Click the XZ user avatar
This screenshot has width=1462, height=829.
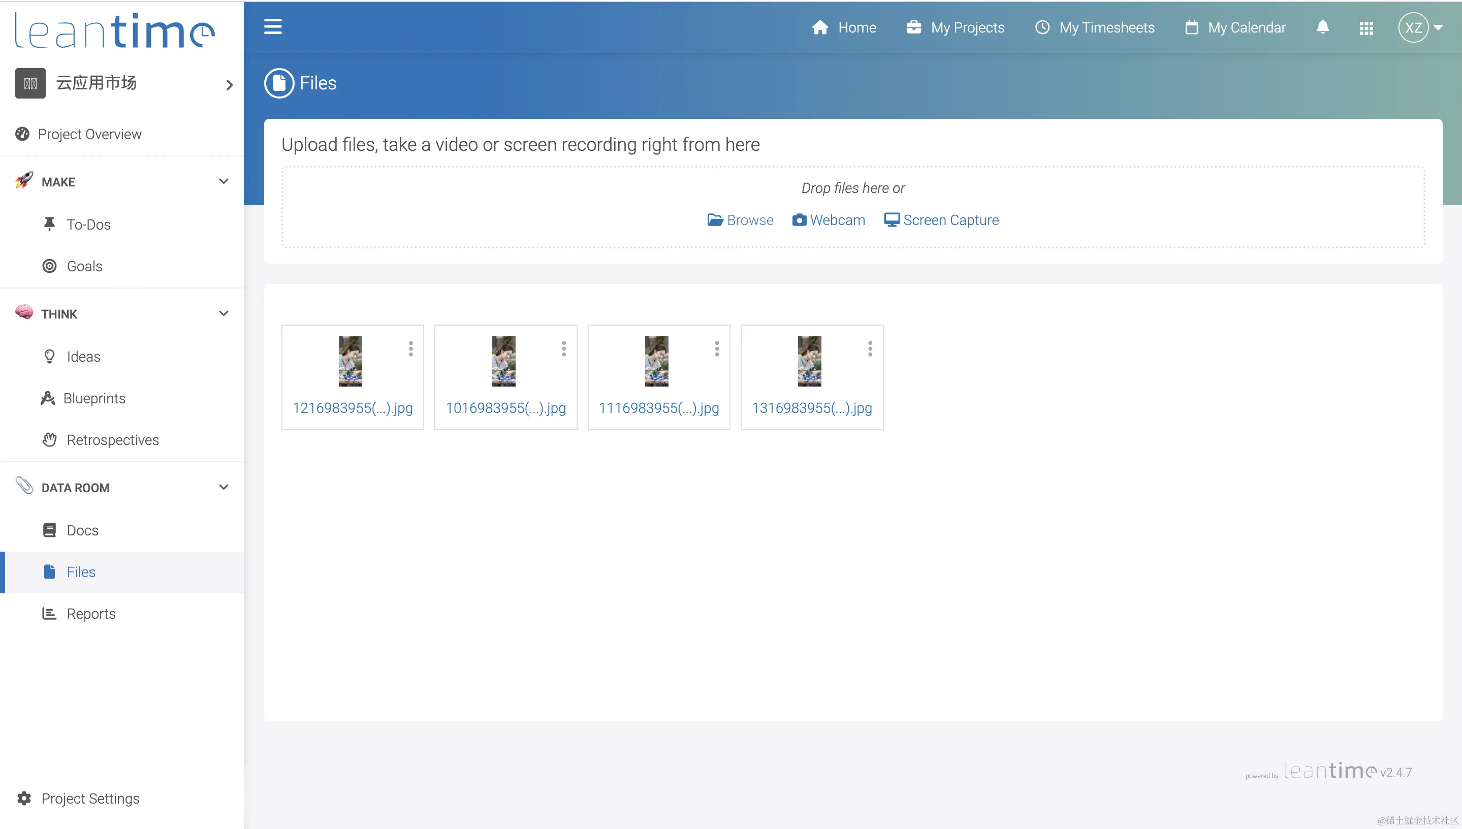pyautogui.click(x=1413, y=27)
